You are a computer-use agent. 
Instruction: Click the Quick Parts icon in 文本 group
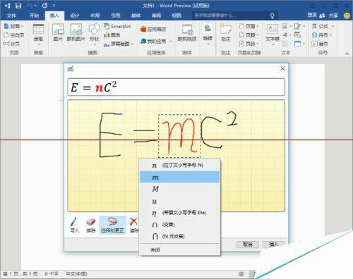(286, 26)
